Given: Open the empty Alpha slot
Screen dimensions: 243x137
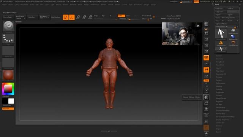Looking at the screenshot, I should click(x=8, y=51).
